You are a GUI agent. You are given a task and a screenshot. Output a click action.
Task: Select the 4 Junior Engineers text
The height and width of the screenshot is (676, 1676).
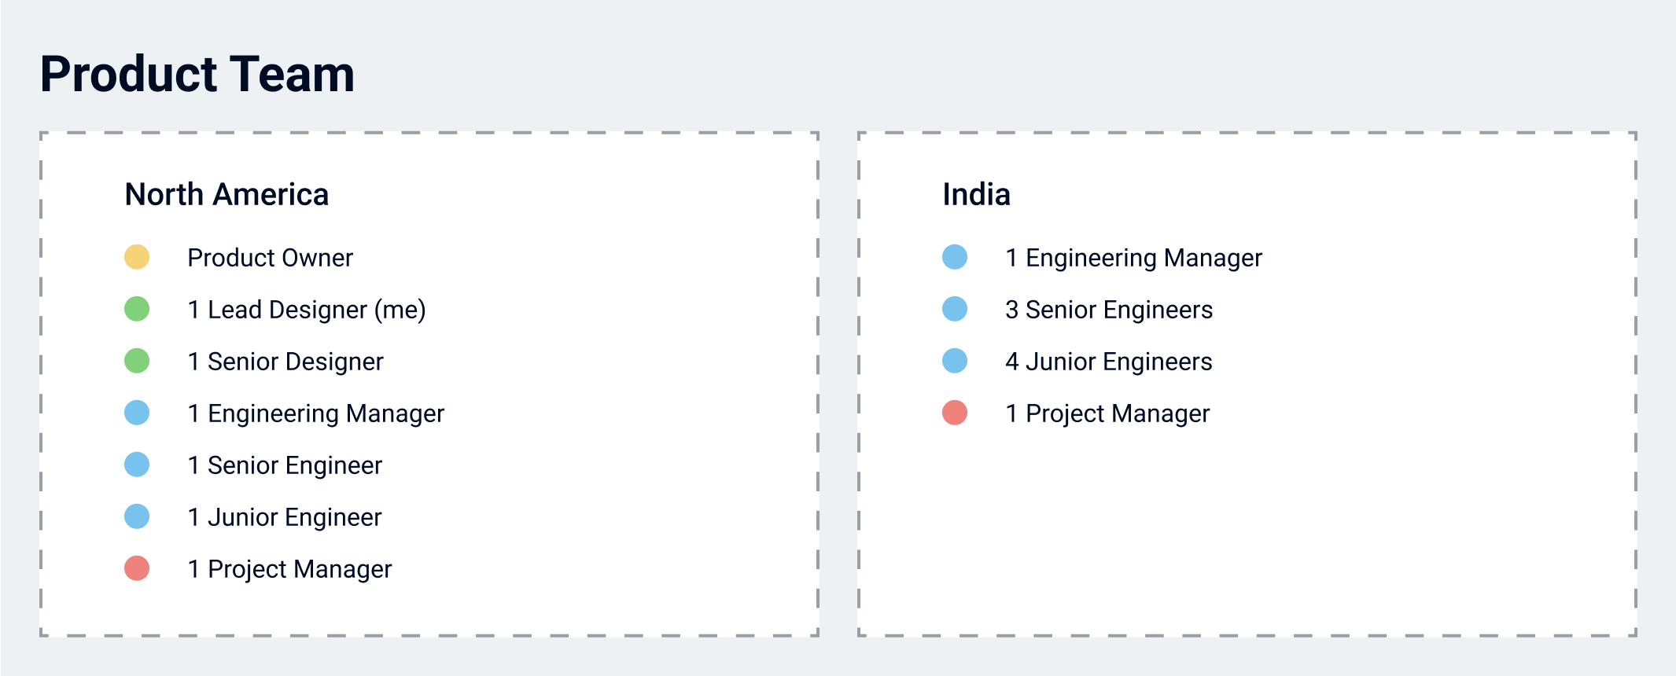[x=1109, y=362]
